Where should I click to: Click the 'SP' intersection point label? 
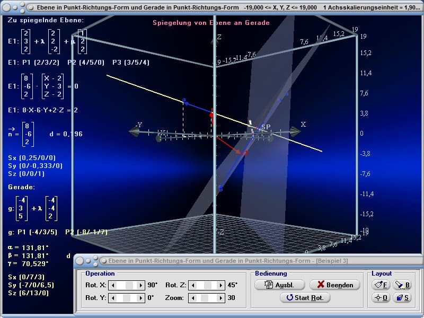click(266, 127)
